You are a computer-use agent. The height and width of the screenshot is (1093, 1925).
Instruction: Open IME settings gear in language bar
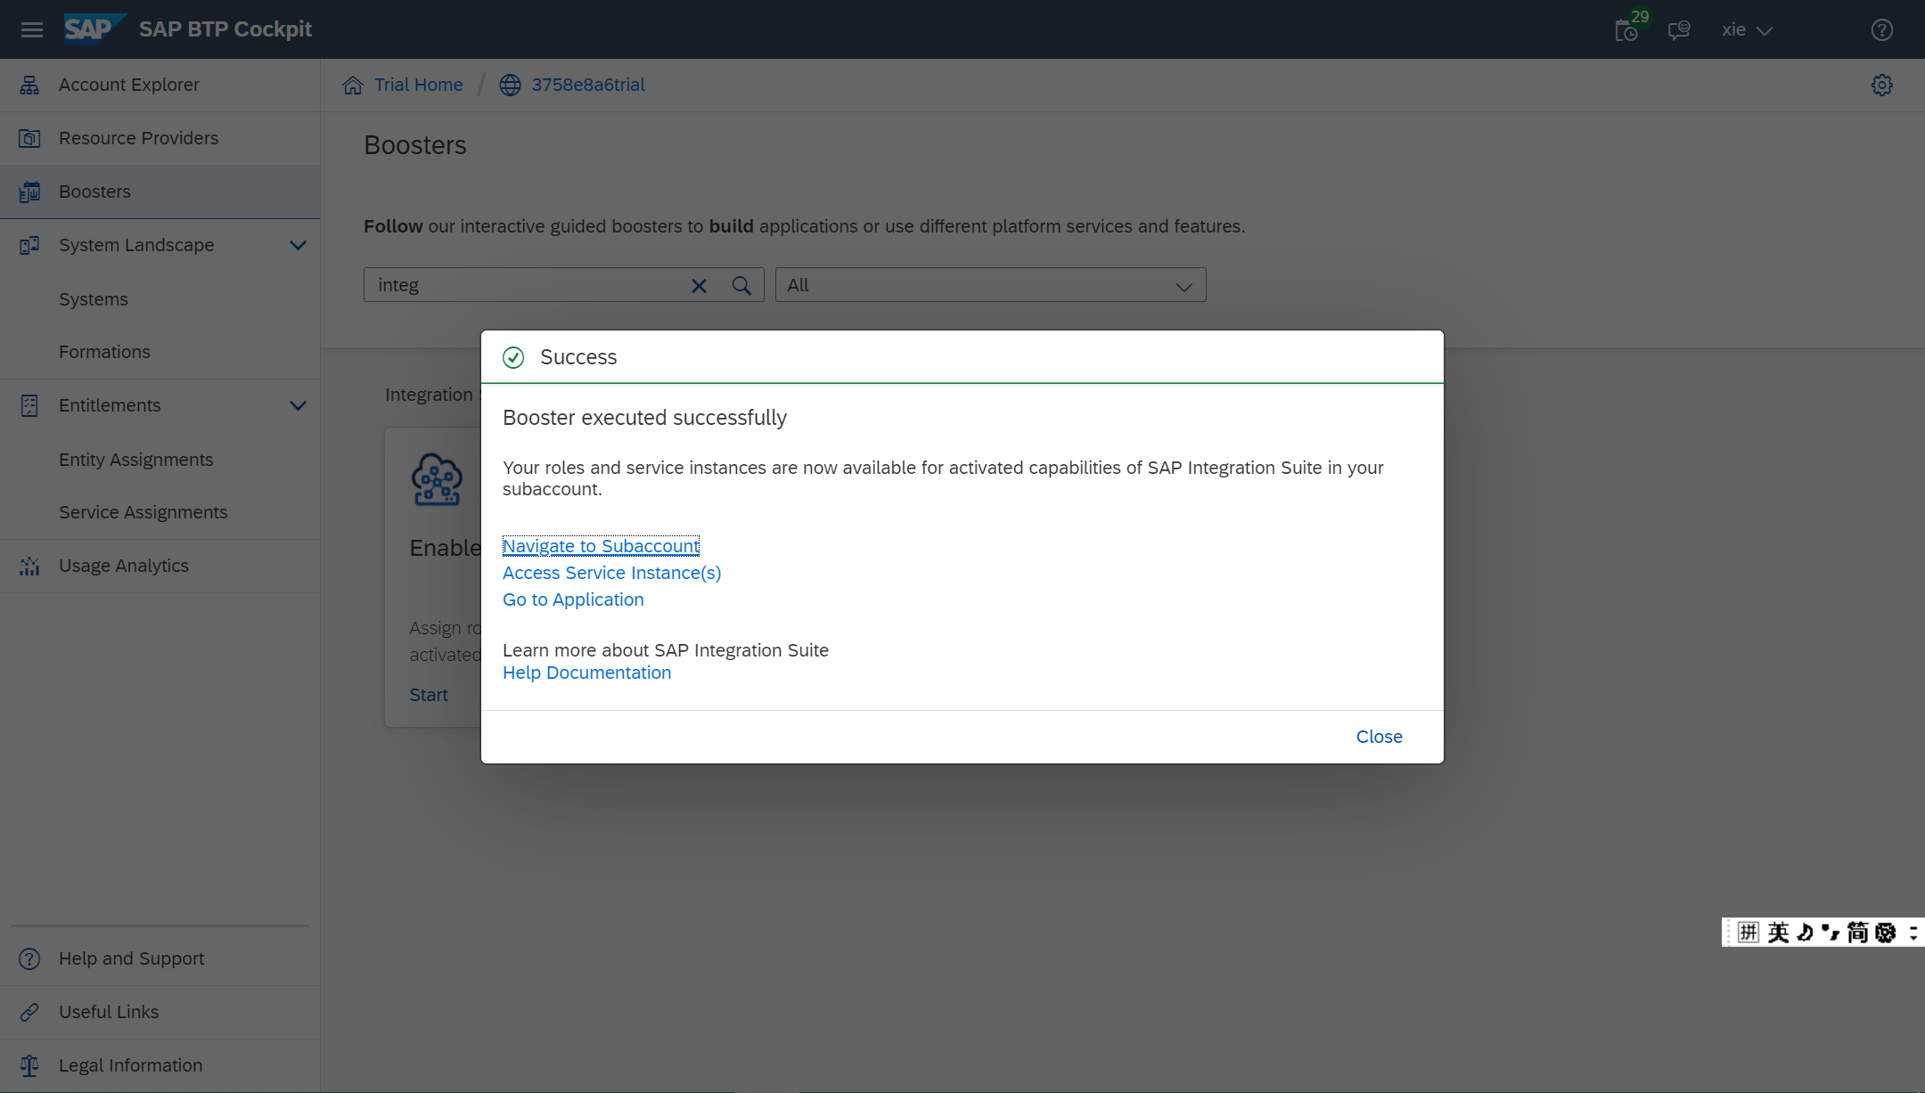[1885, 932]
